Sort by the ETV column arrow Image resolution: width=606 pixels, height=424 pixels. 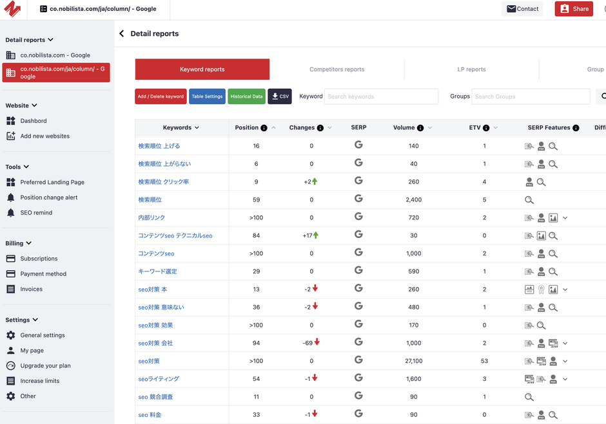[x=496, y=128]
